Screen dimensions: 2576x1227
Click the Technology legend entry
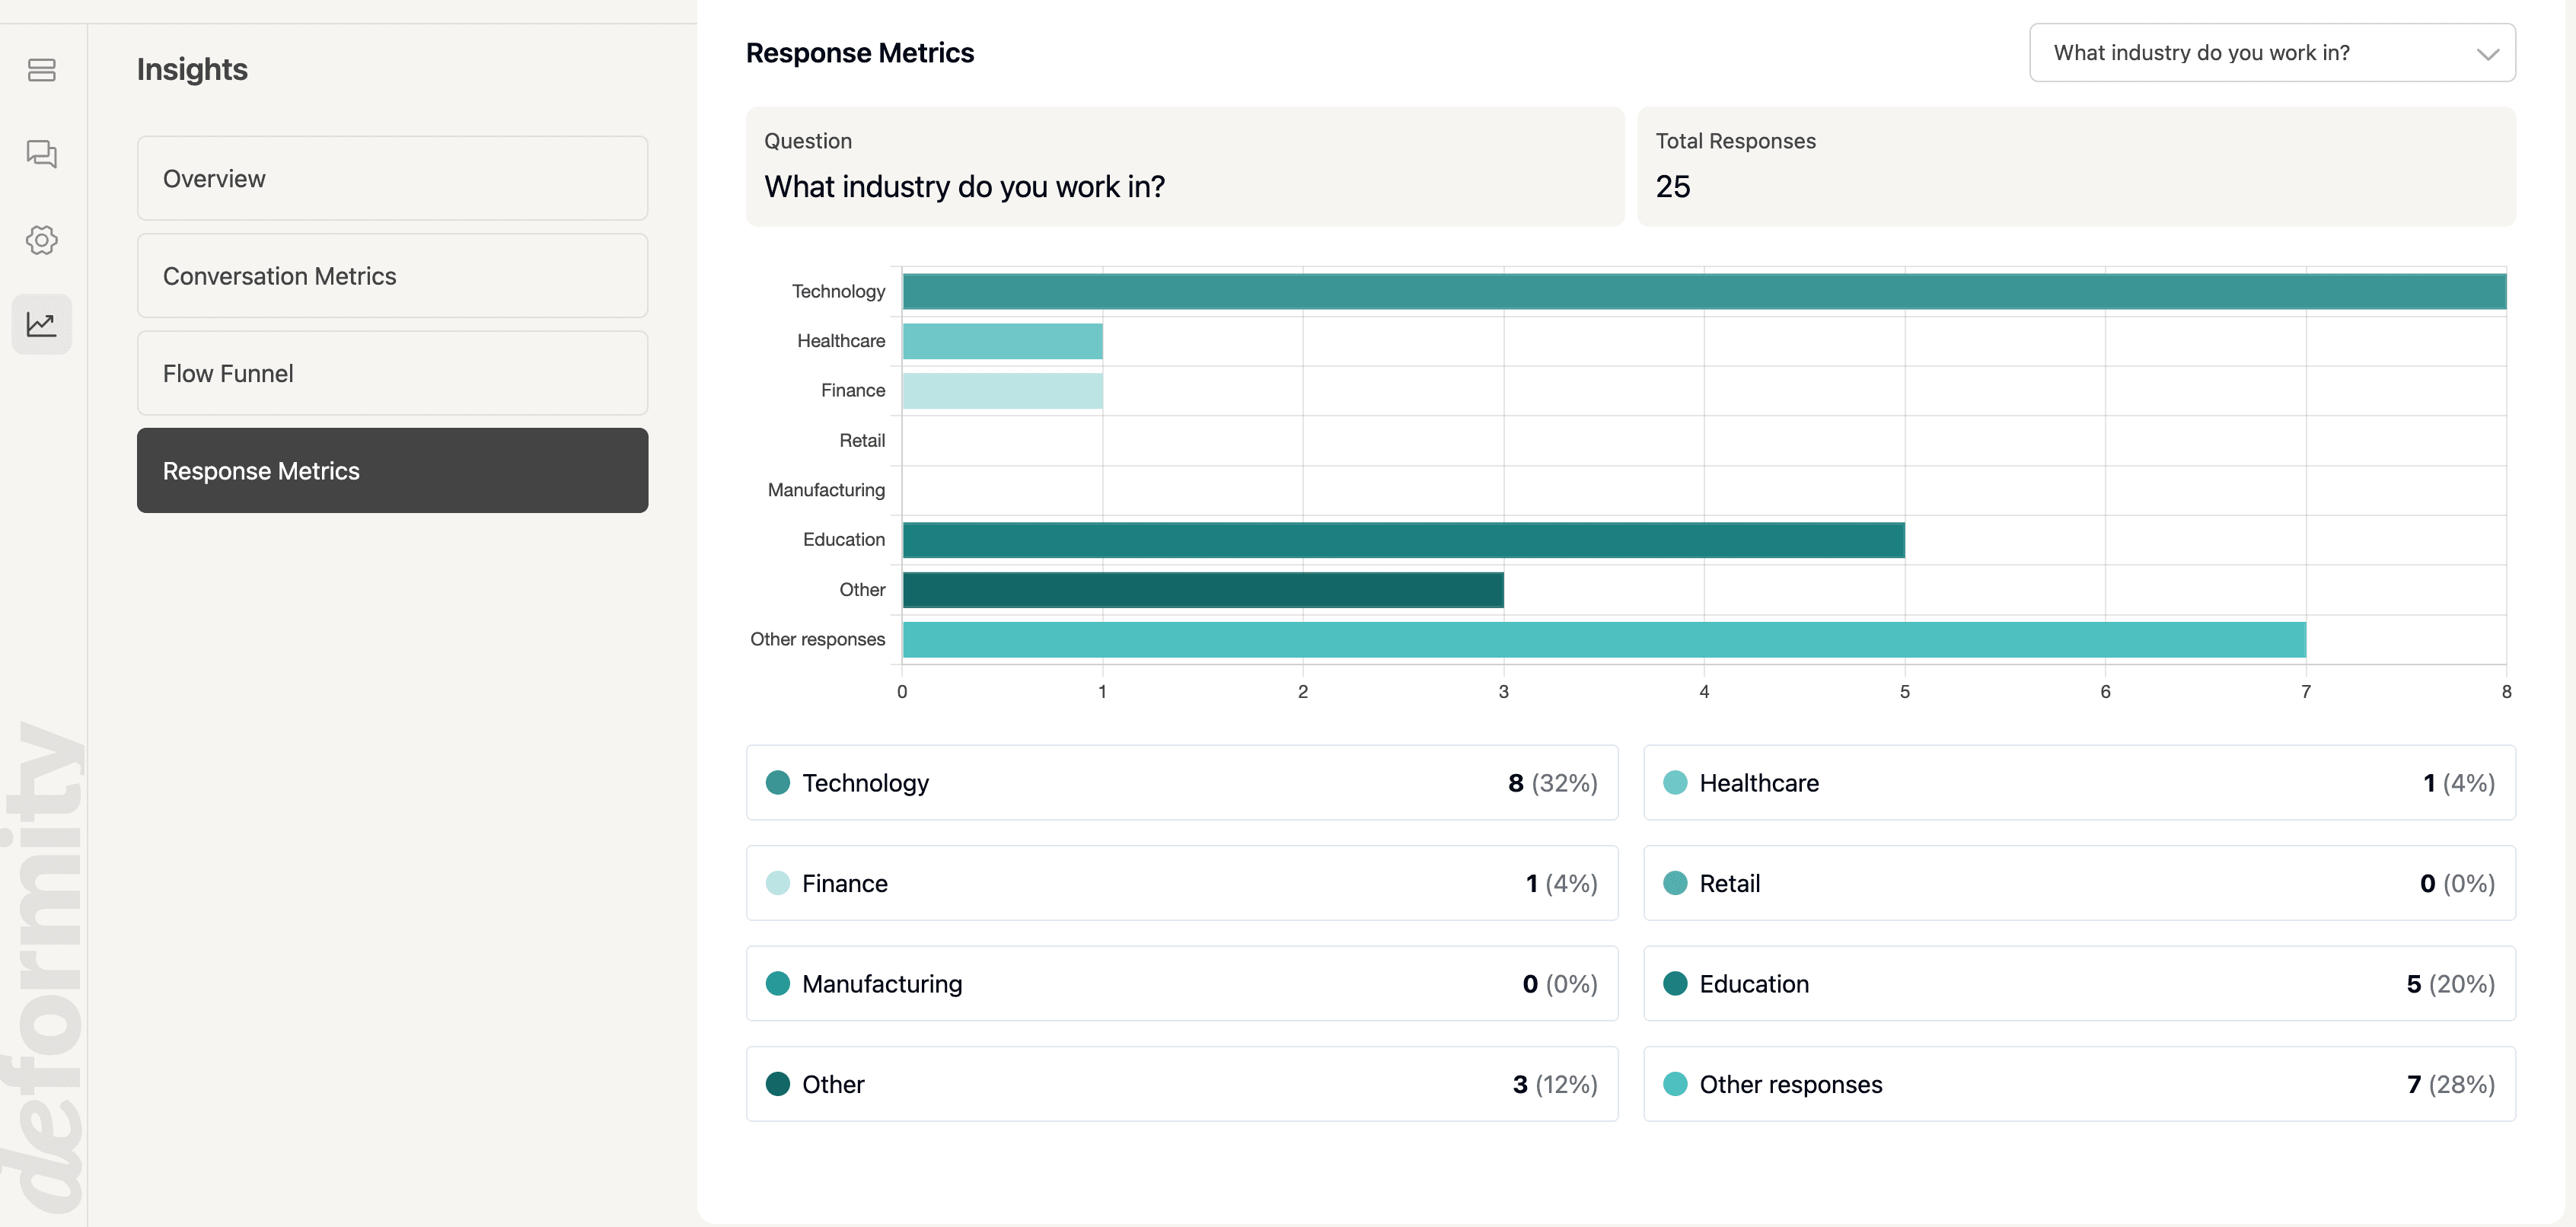pyautogui.click(x=1182, y=783)
